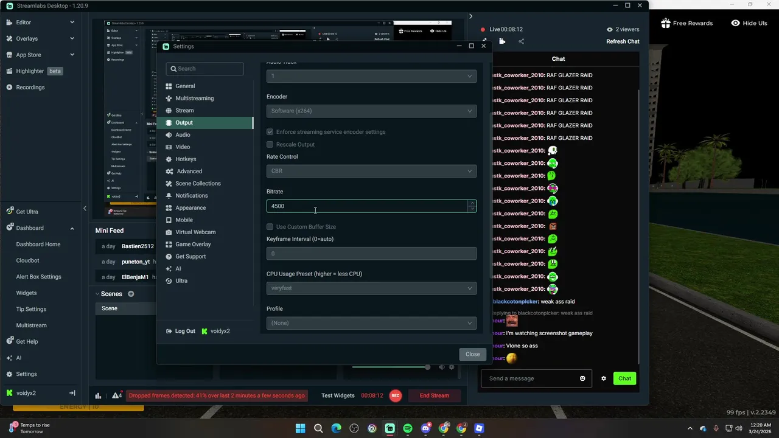Viewport: 779px width, 438px height.
Task: Click the warning notifications icon
Action: [117, 395]
